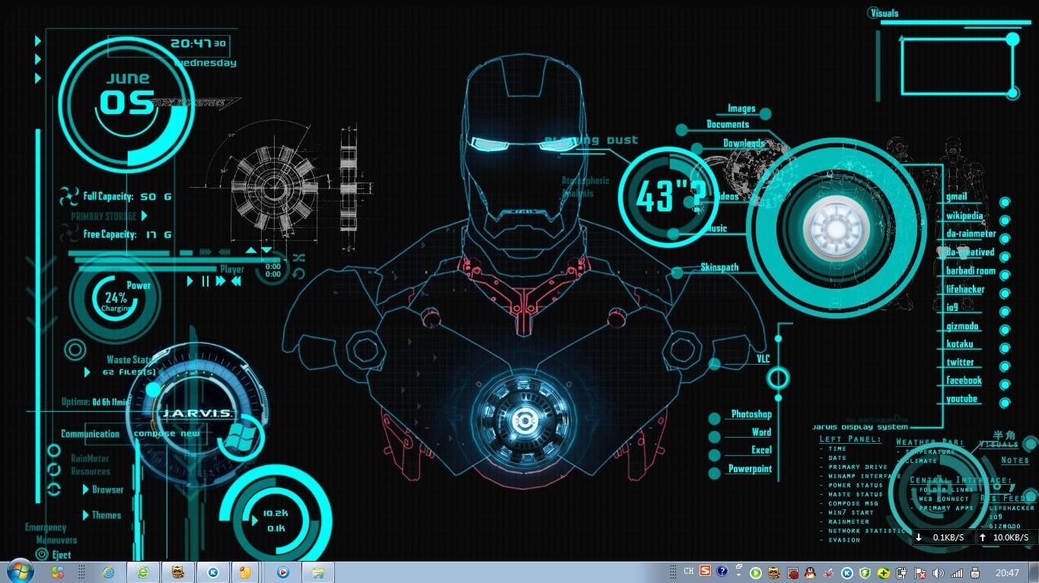
Task: Click the down volume triangle in the Player
Action: (x=266, y=249)
